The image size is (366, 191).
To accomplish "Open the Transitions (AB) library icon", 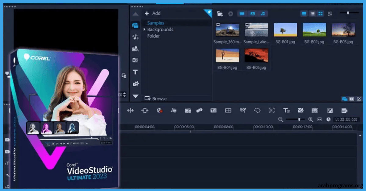I will point(135,60).
